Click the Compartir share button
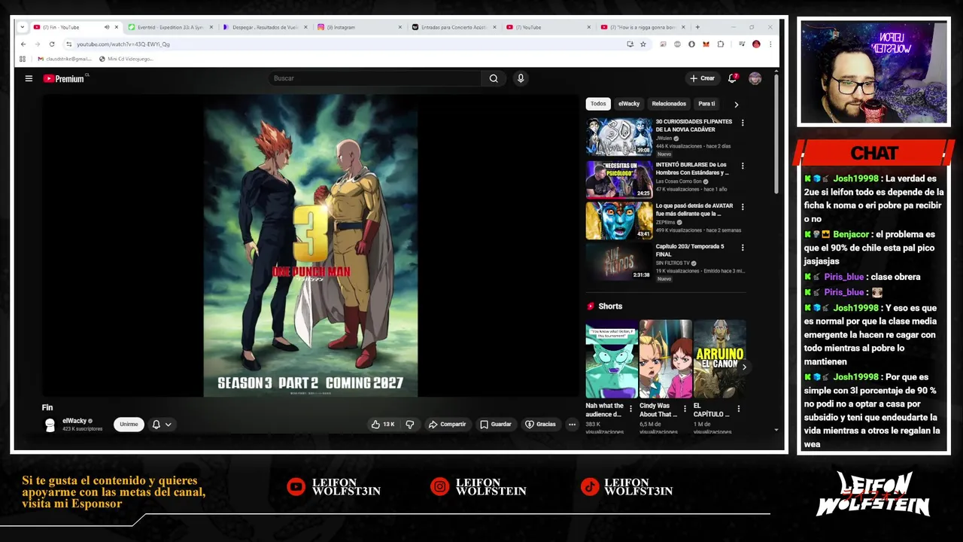Viewport: 963px width, 542px height. pos(448,425)
